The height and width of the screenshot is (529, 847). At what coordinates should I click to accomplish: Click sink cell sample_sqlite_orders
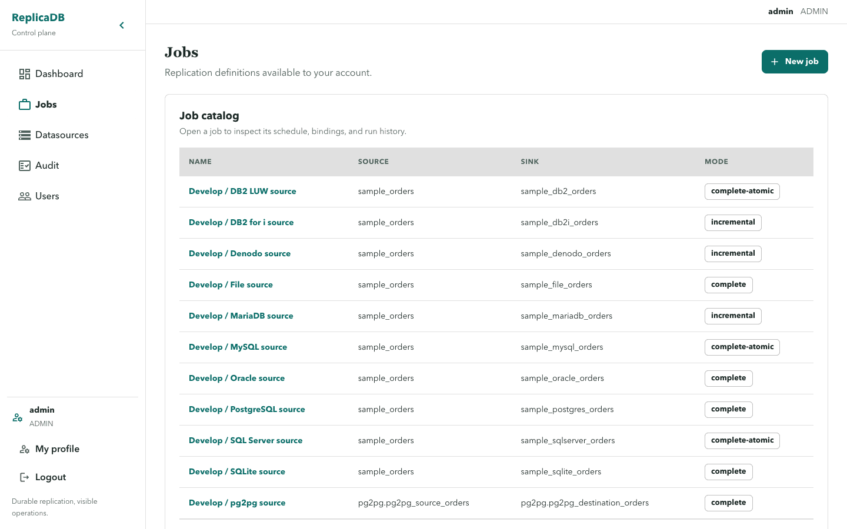561,472
